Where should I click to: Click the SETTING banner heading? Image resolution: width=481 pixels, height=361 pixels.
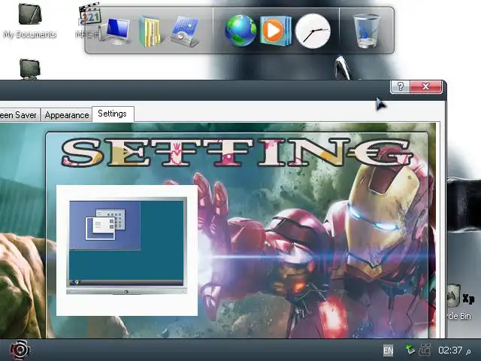tap(236, 152)
